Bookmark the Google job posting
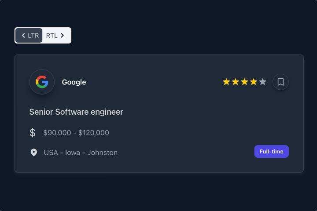 (x=280, y=82)
